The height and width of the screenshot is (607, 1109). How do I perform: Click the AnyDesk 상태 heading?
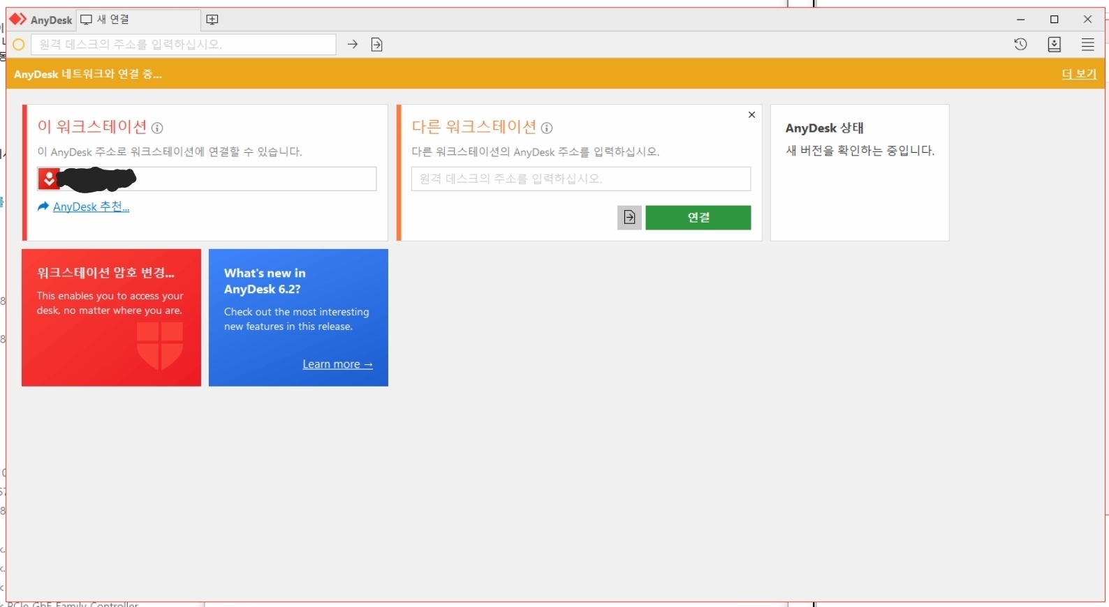pyautogui.click(x=824, y=128)
